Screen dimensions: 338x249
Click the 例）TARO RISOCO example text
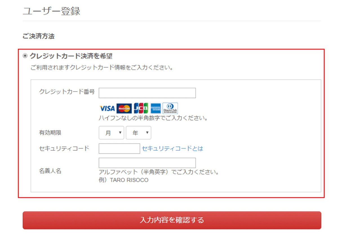tap(123, 180)
